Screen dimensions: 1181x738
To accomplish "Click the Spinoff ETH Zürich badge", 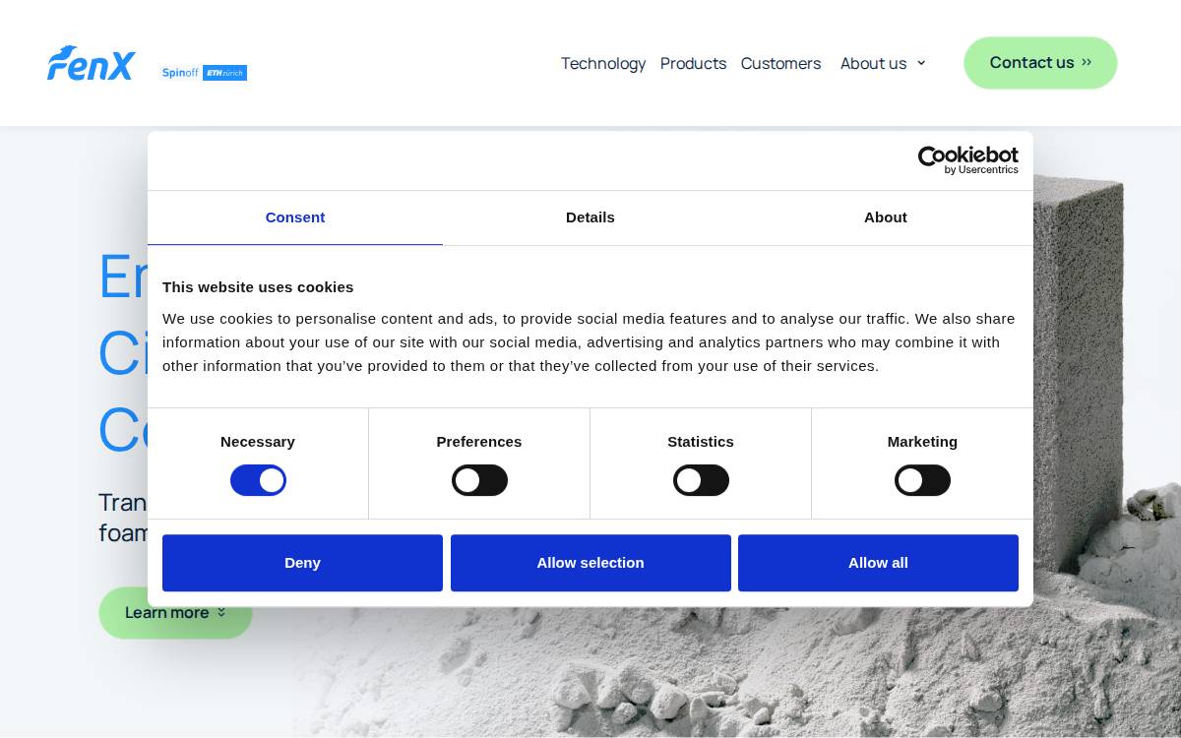I will 205,73.
